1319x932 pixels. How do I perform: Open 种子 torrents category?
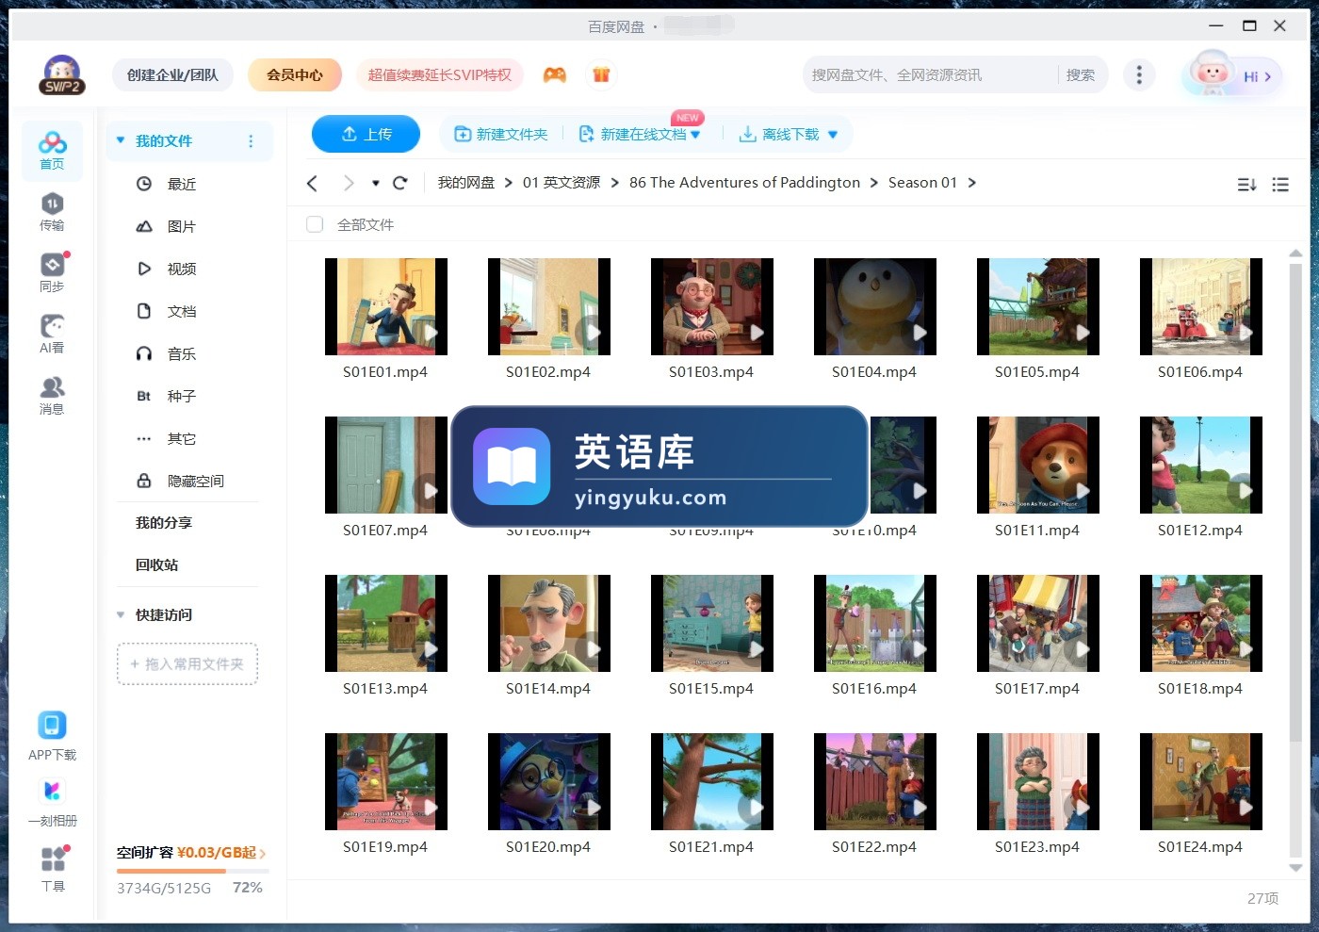(182, 396)
